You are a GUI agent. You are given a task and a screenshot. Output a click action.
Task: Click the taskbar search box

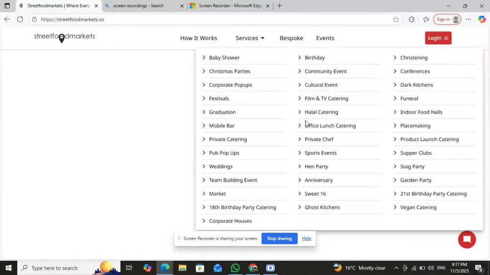point(69,268)
